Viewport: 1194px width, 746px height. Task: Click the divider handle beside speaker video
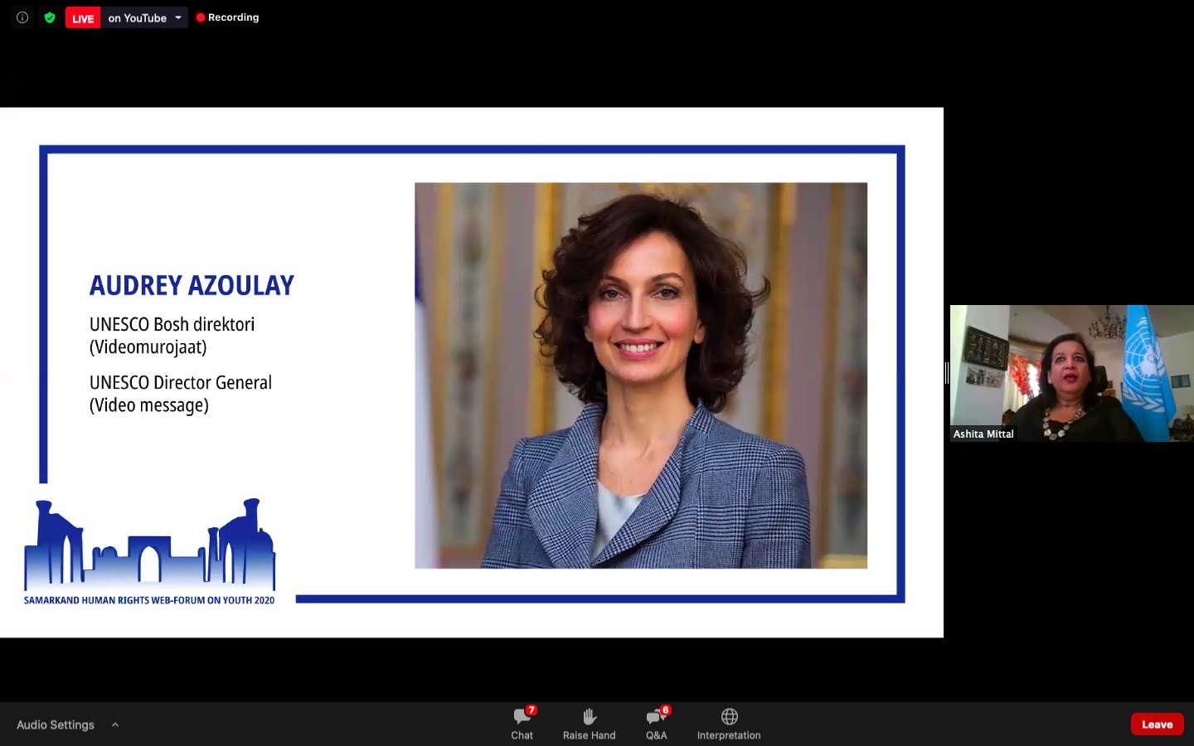[946, 373]
